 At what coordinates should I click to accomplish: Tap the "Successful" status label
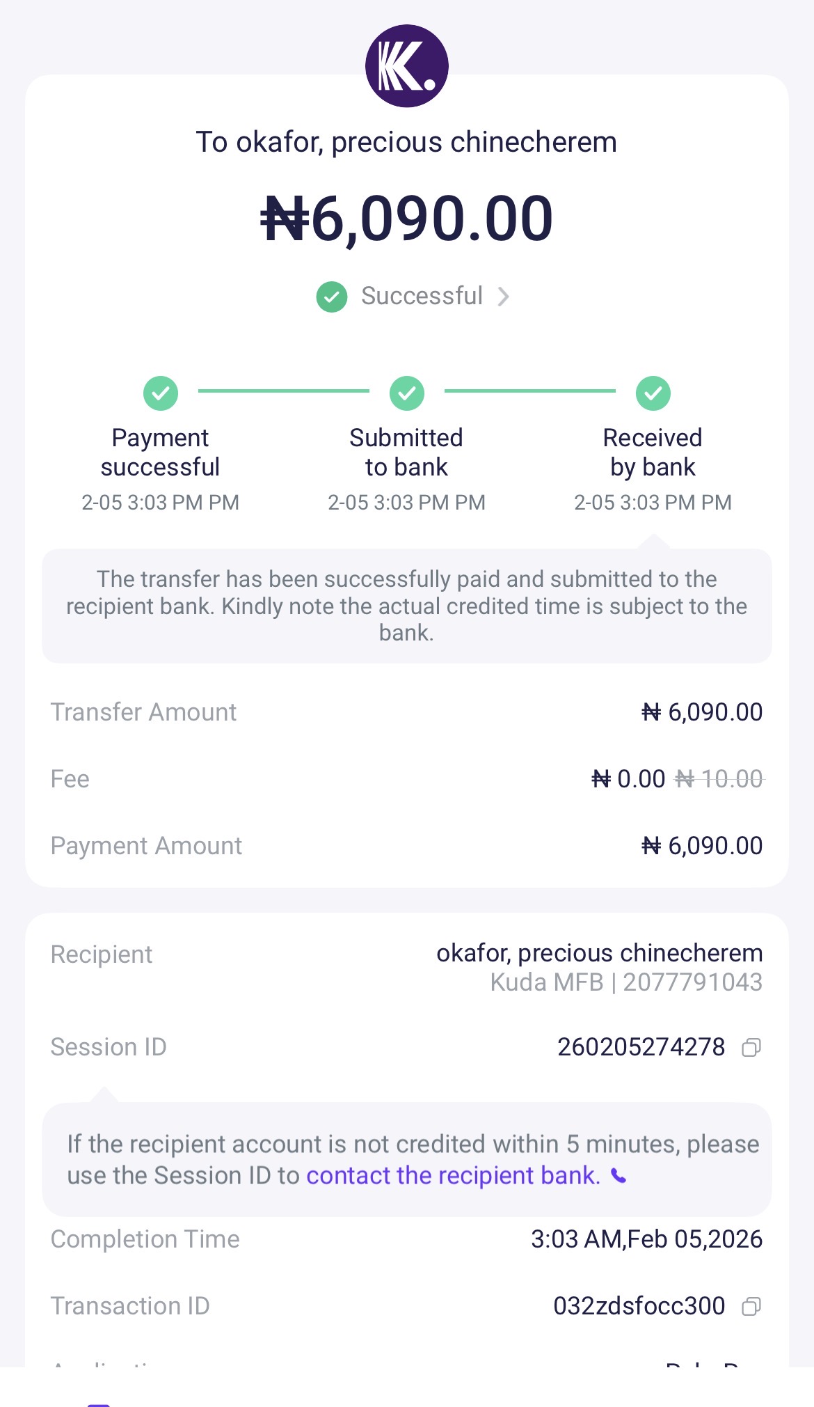422,297
